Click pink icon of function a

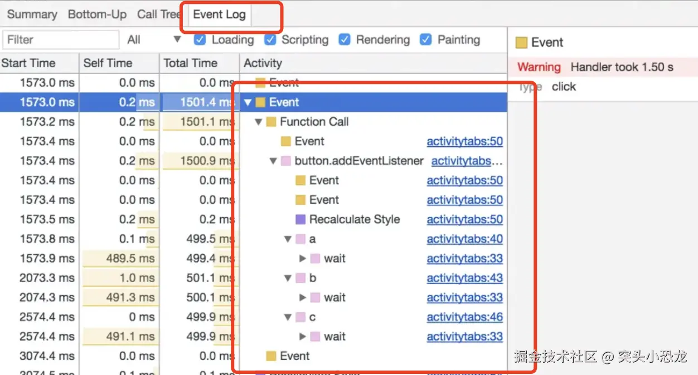pyautogui.click(x=300, y=239)
